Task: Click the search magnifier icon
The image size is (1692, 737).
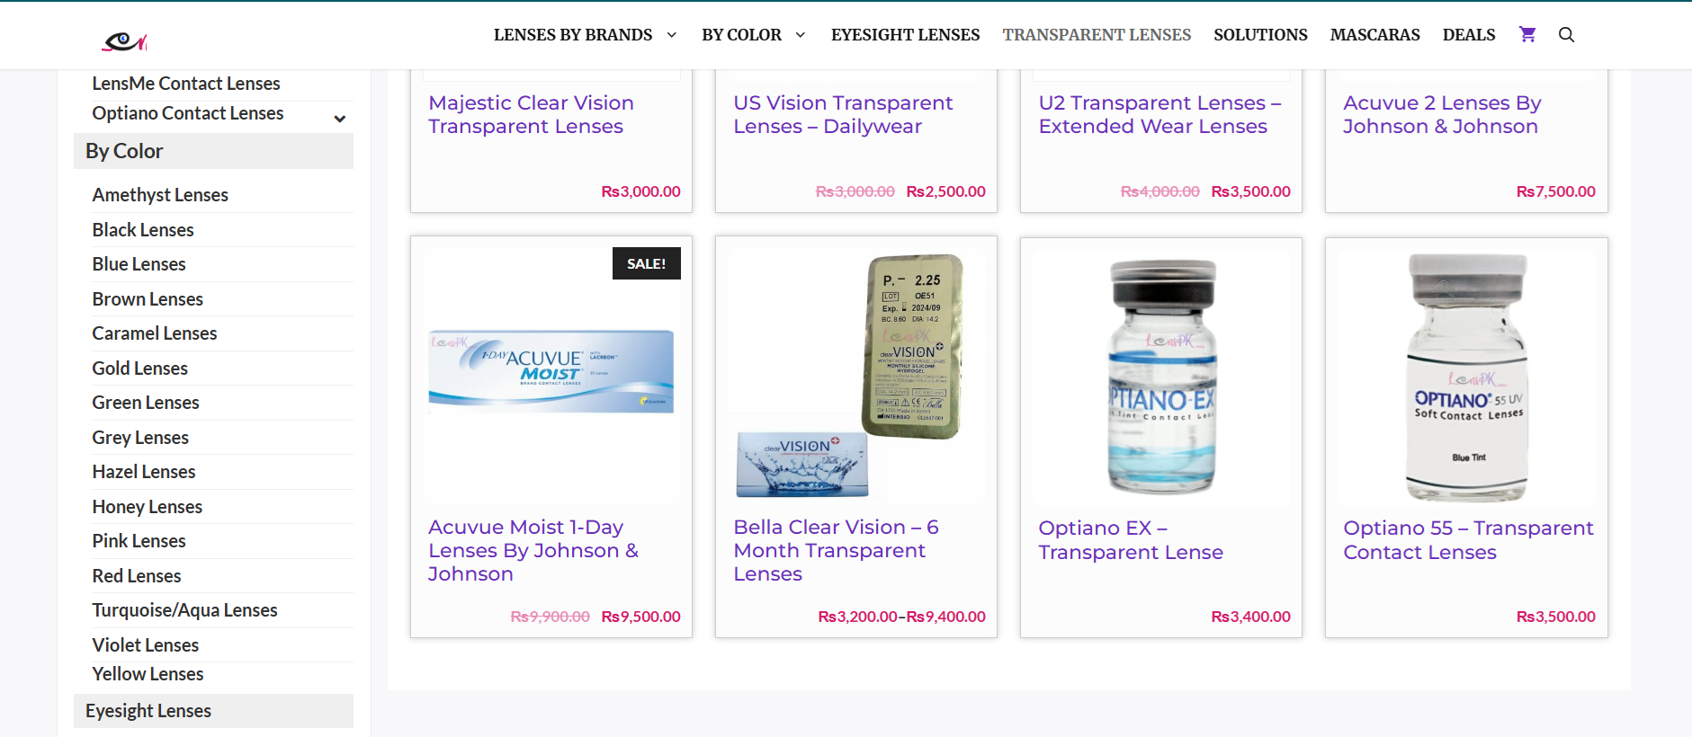Action: (1566, 35)
